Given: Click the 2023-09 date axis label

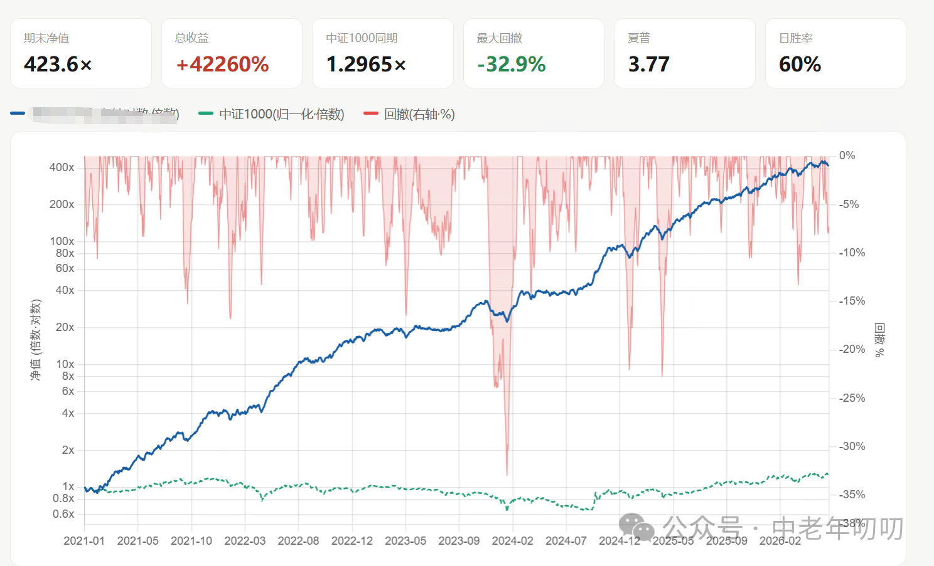Looking at the screenshot, I should coord(459,541).
